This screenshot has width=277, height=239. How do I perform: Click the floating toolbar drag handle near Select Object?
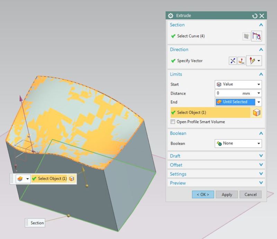point(12,179)
